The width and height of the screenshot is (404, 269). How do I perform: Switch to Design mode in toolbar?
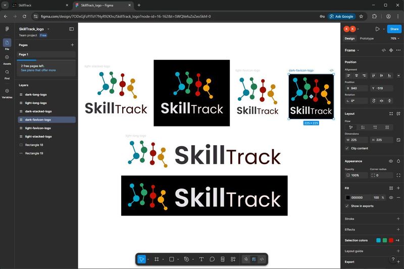(x=254, y=259)
